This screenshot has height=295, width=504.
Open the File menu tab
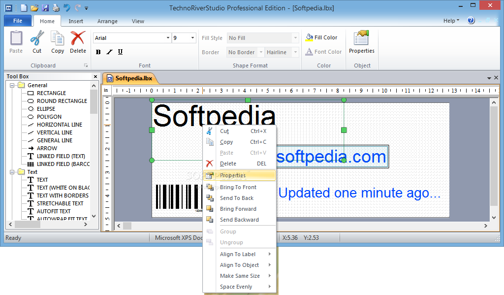(x=18, y=21)
